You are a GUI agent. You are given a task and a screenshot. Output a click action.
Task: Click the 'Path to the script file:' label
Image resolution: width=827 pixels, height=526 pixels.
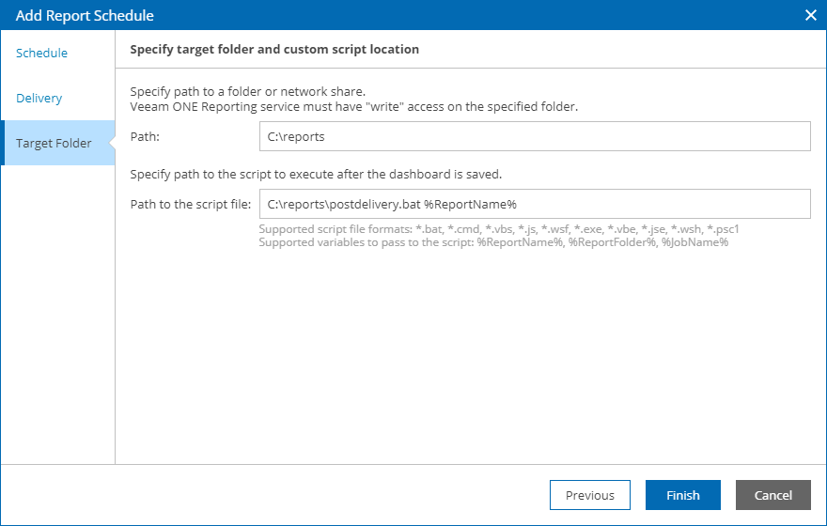[x=190, y=205]
